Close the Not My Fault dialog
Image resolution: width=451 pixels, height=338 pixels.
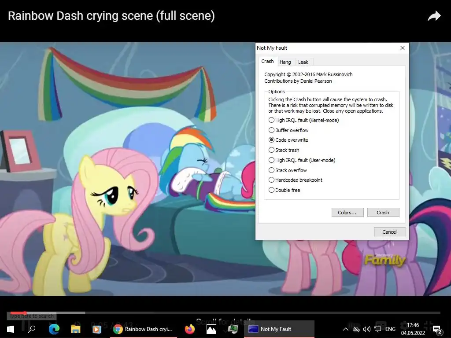point(403,48)
